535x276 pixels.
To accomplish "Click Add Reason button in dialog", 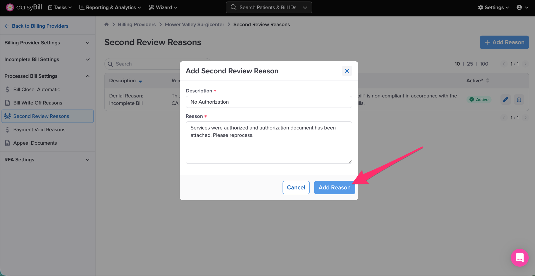I will (334, 187).
